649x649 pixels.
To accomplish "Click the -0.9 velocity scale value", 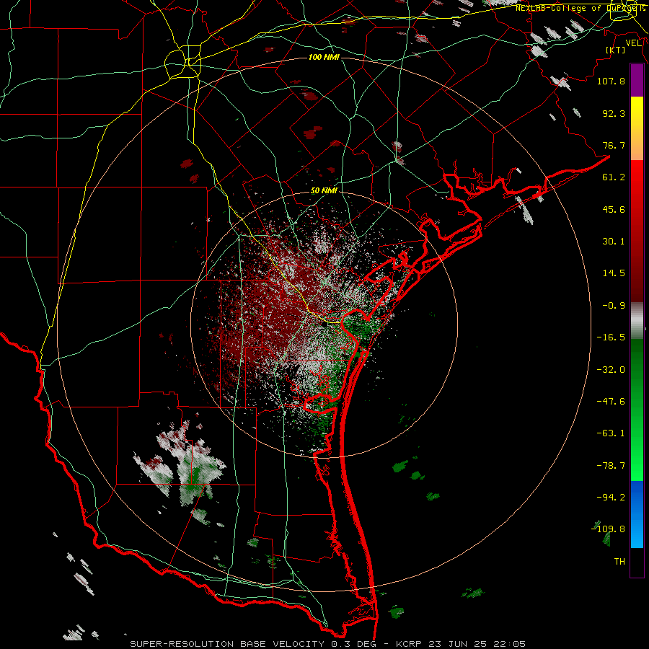I will pyautogui.click(x=614, y=306).
